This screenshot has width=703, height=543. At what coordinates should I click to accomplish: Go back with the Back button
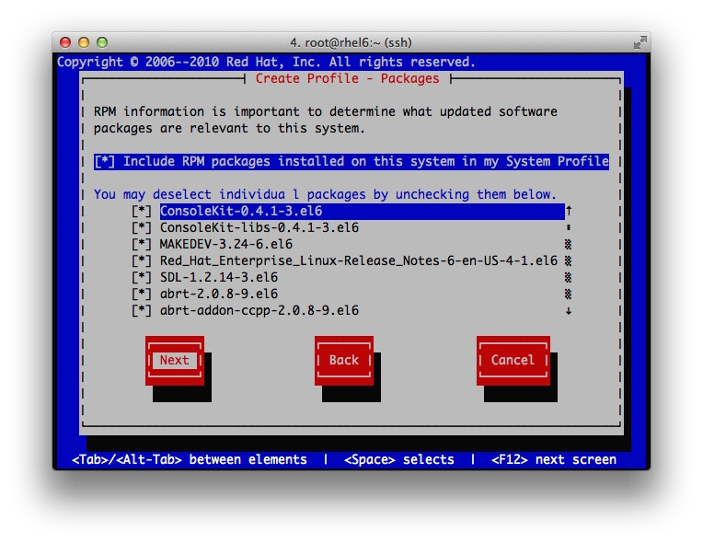point(344,360)
